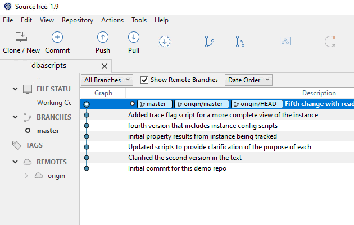The image size is (354, 225).
Task: Select the master branch in sidebar
Action: [48, 131]
